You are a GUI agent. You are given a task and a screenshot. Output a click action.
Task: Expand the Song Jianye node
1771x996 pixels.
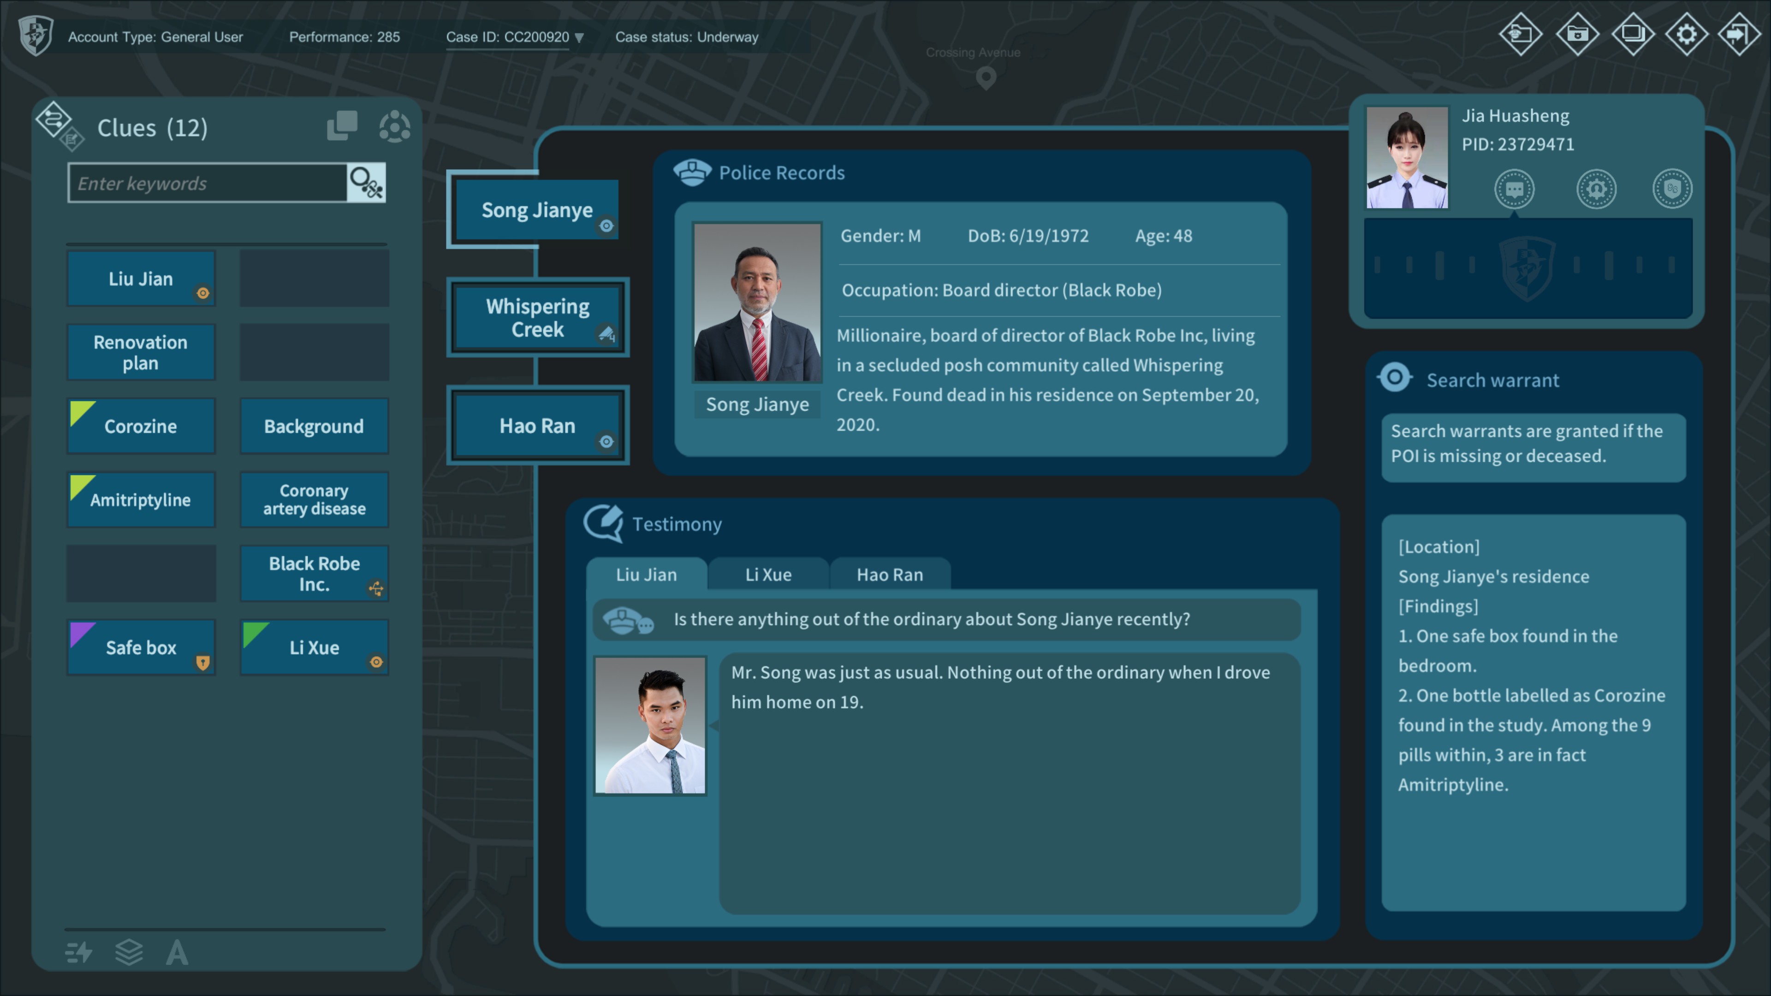click(x=538, y=210)
